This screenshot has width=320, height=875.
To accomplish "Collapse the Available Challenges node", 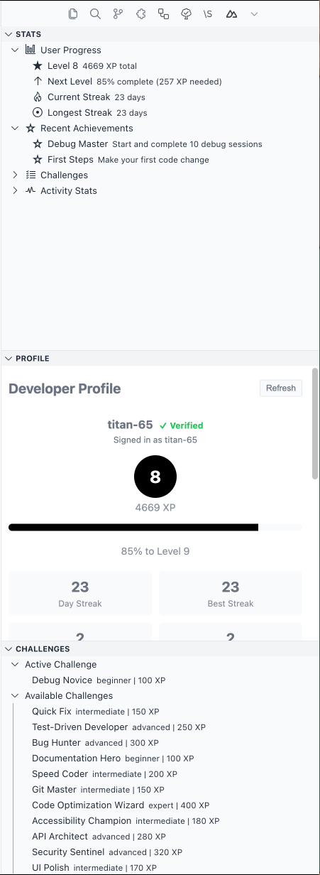I will 16,695.
